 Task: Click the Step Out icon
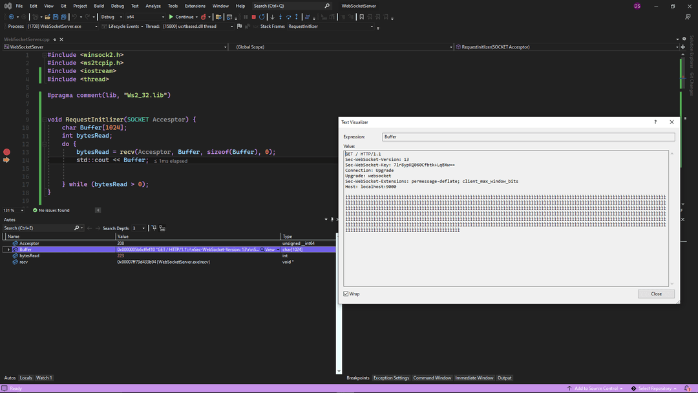tap(297, 17)
